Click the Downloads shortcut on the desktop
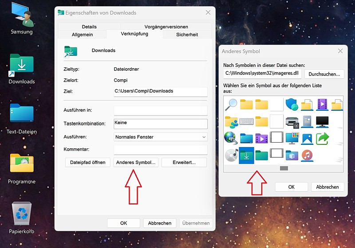The image size is (355, 248). 22,69
